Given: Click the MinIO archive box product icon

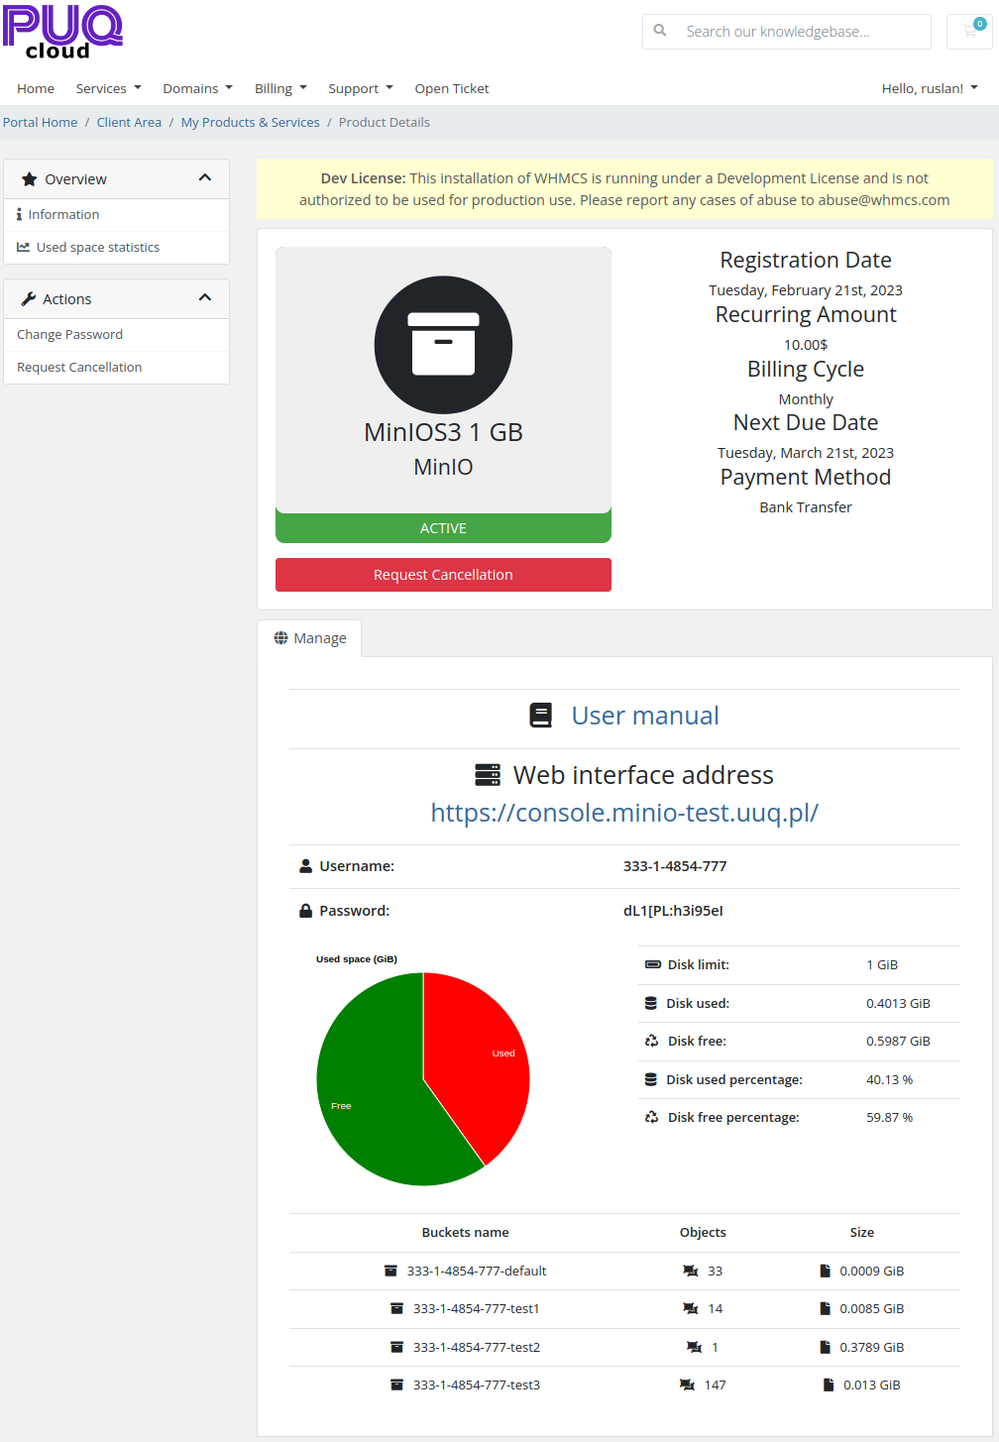Looking at the screenshot, I should click(x=443, y=345).
